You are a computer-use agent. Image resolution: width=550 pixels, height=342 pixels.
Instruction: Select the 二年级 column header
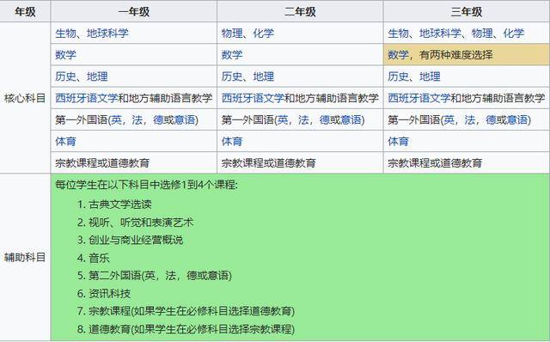tap(300, 11)
